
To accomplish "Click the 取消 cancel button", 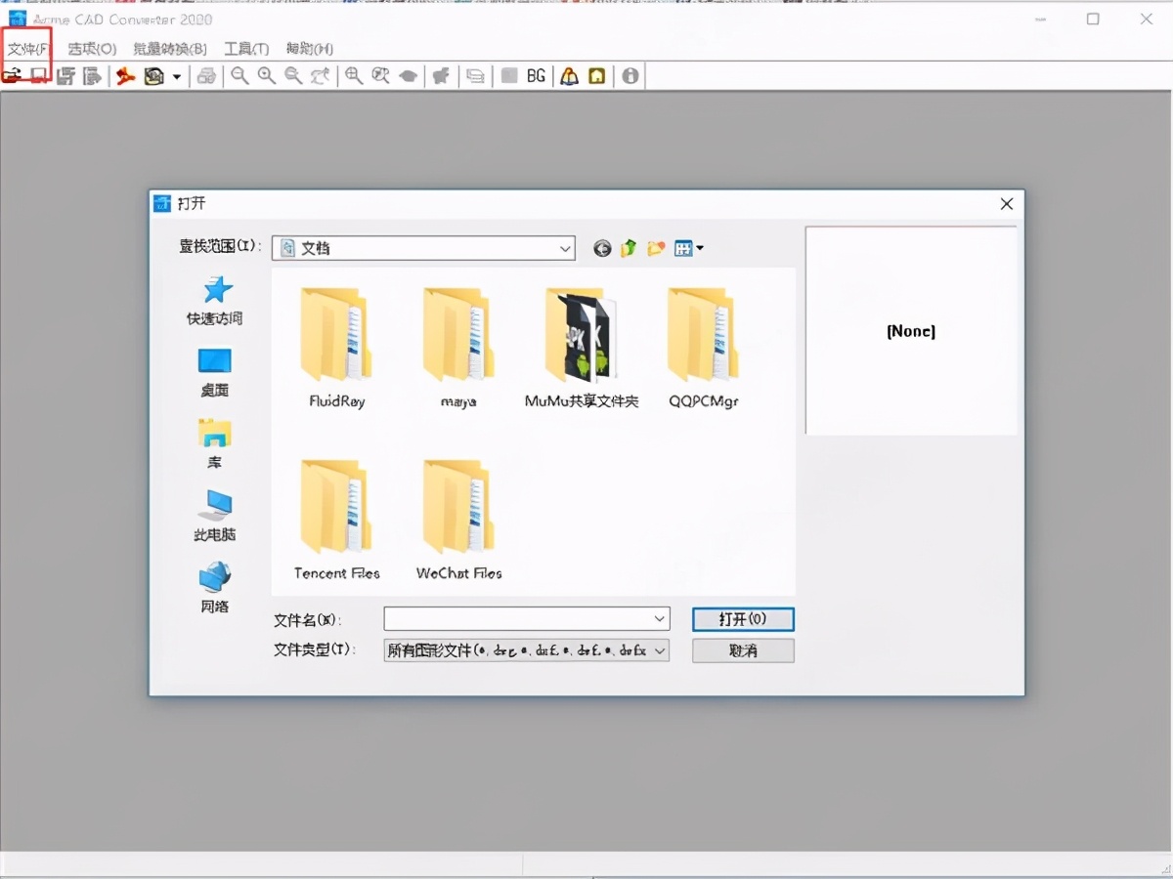I will tap(743, 650).
